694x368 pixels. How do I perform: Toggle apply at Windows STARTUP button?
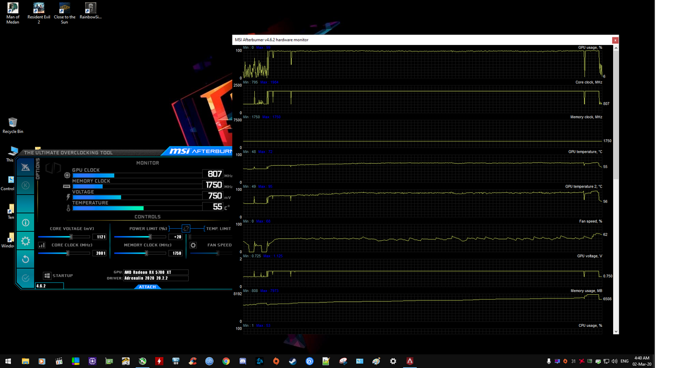click(x=47, y=276)
